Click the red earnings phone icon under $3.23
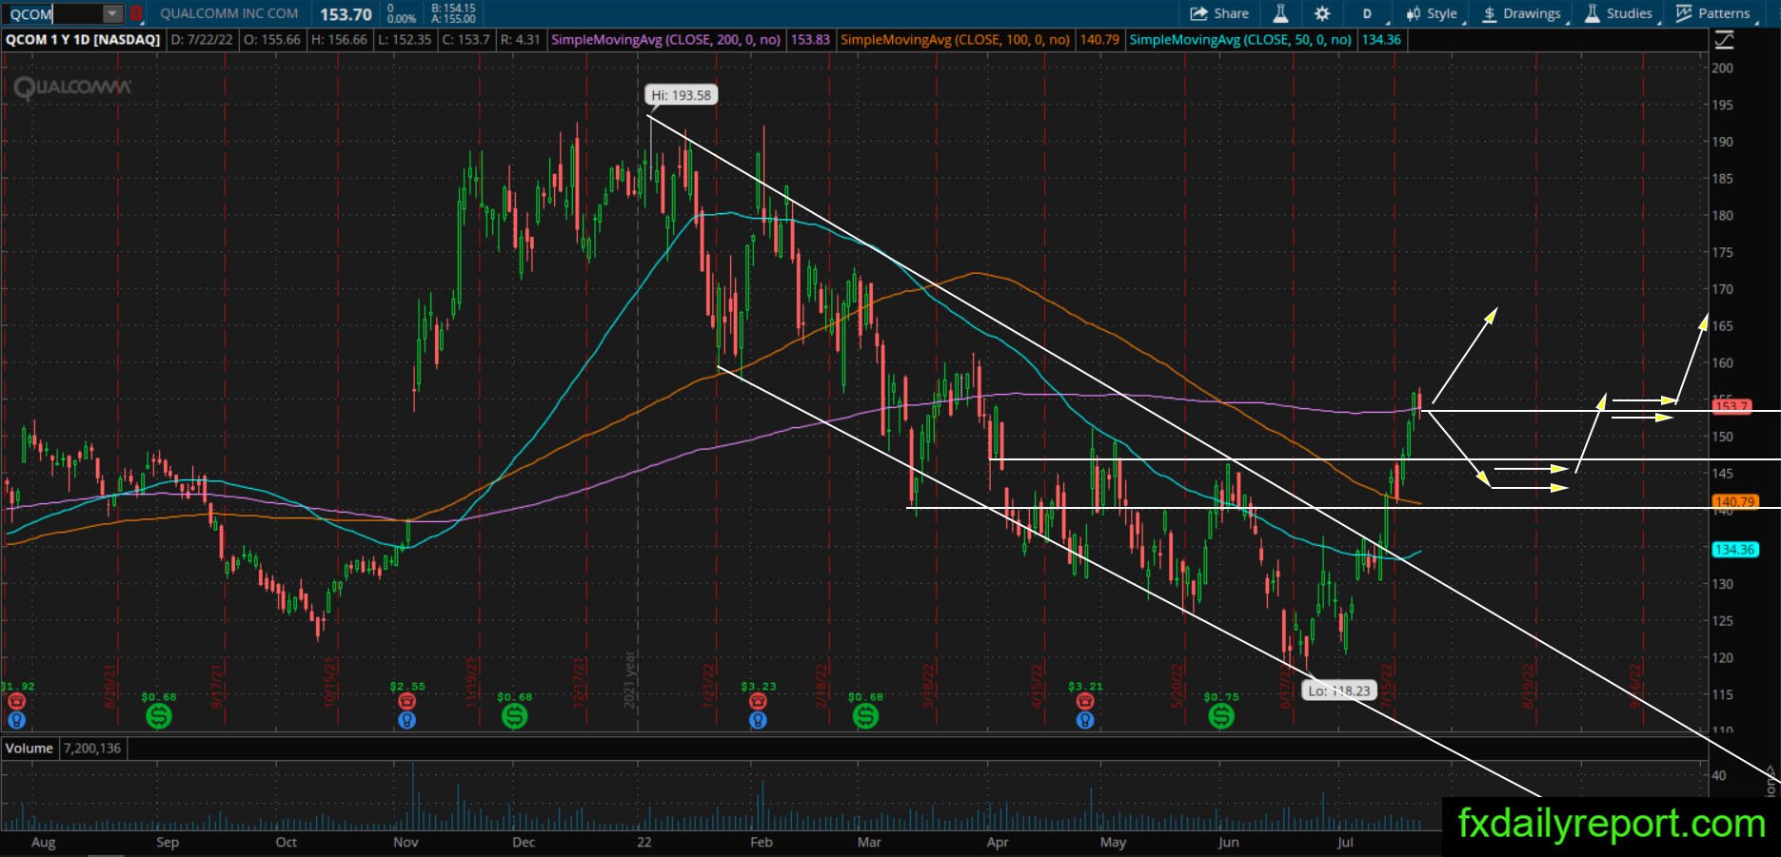The height and width of the screenshot is (857, 1781). point(758,701)
